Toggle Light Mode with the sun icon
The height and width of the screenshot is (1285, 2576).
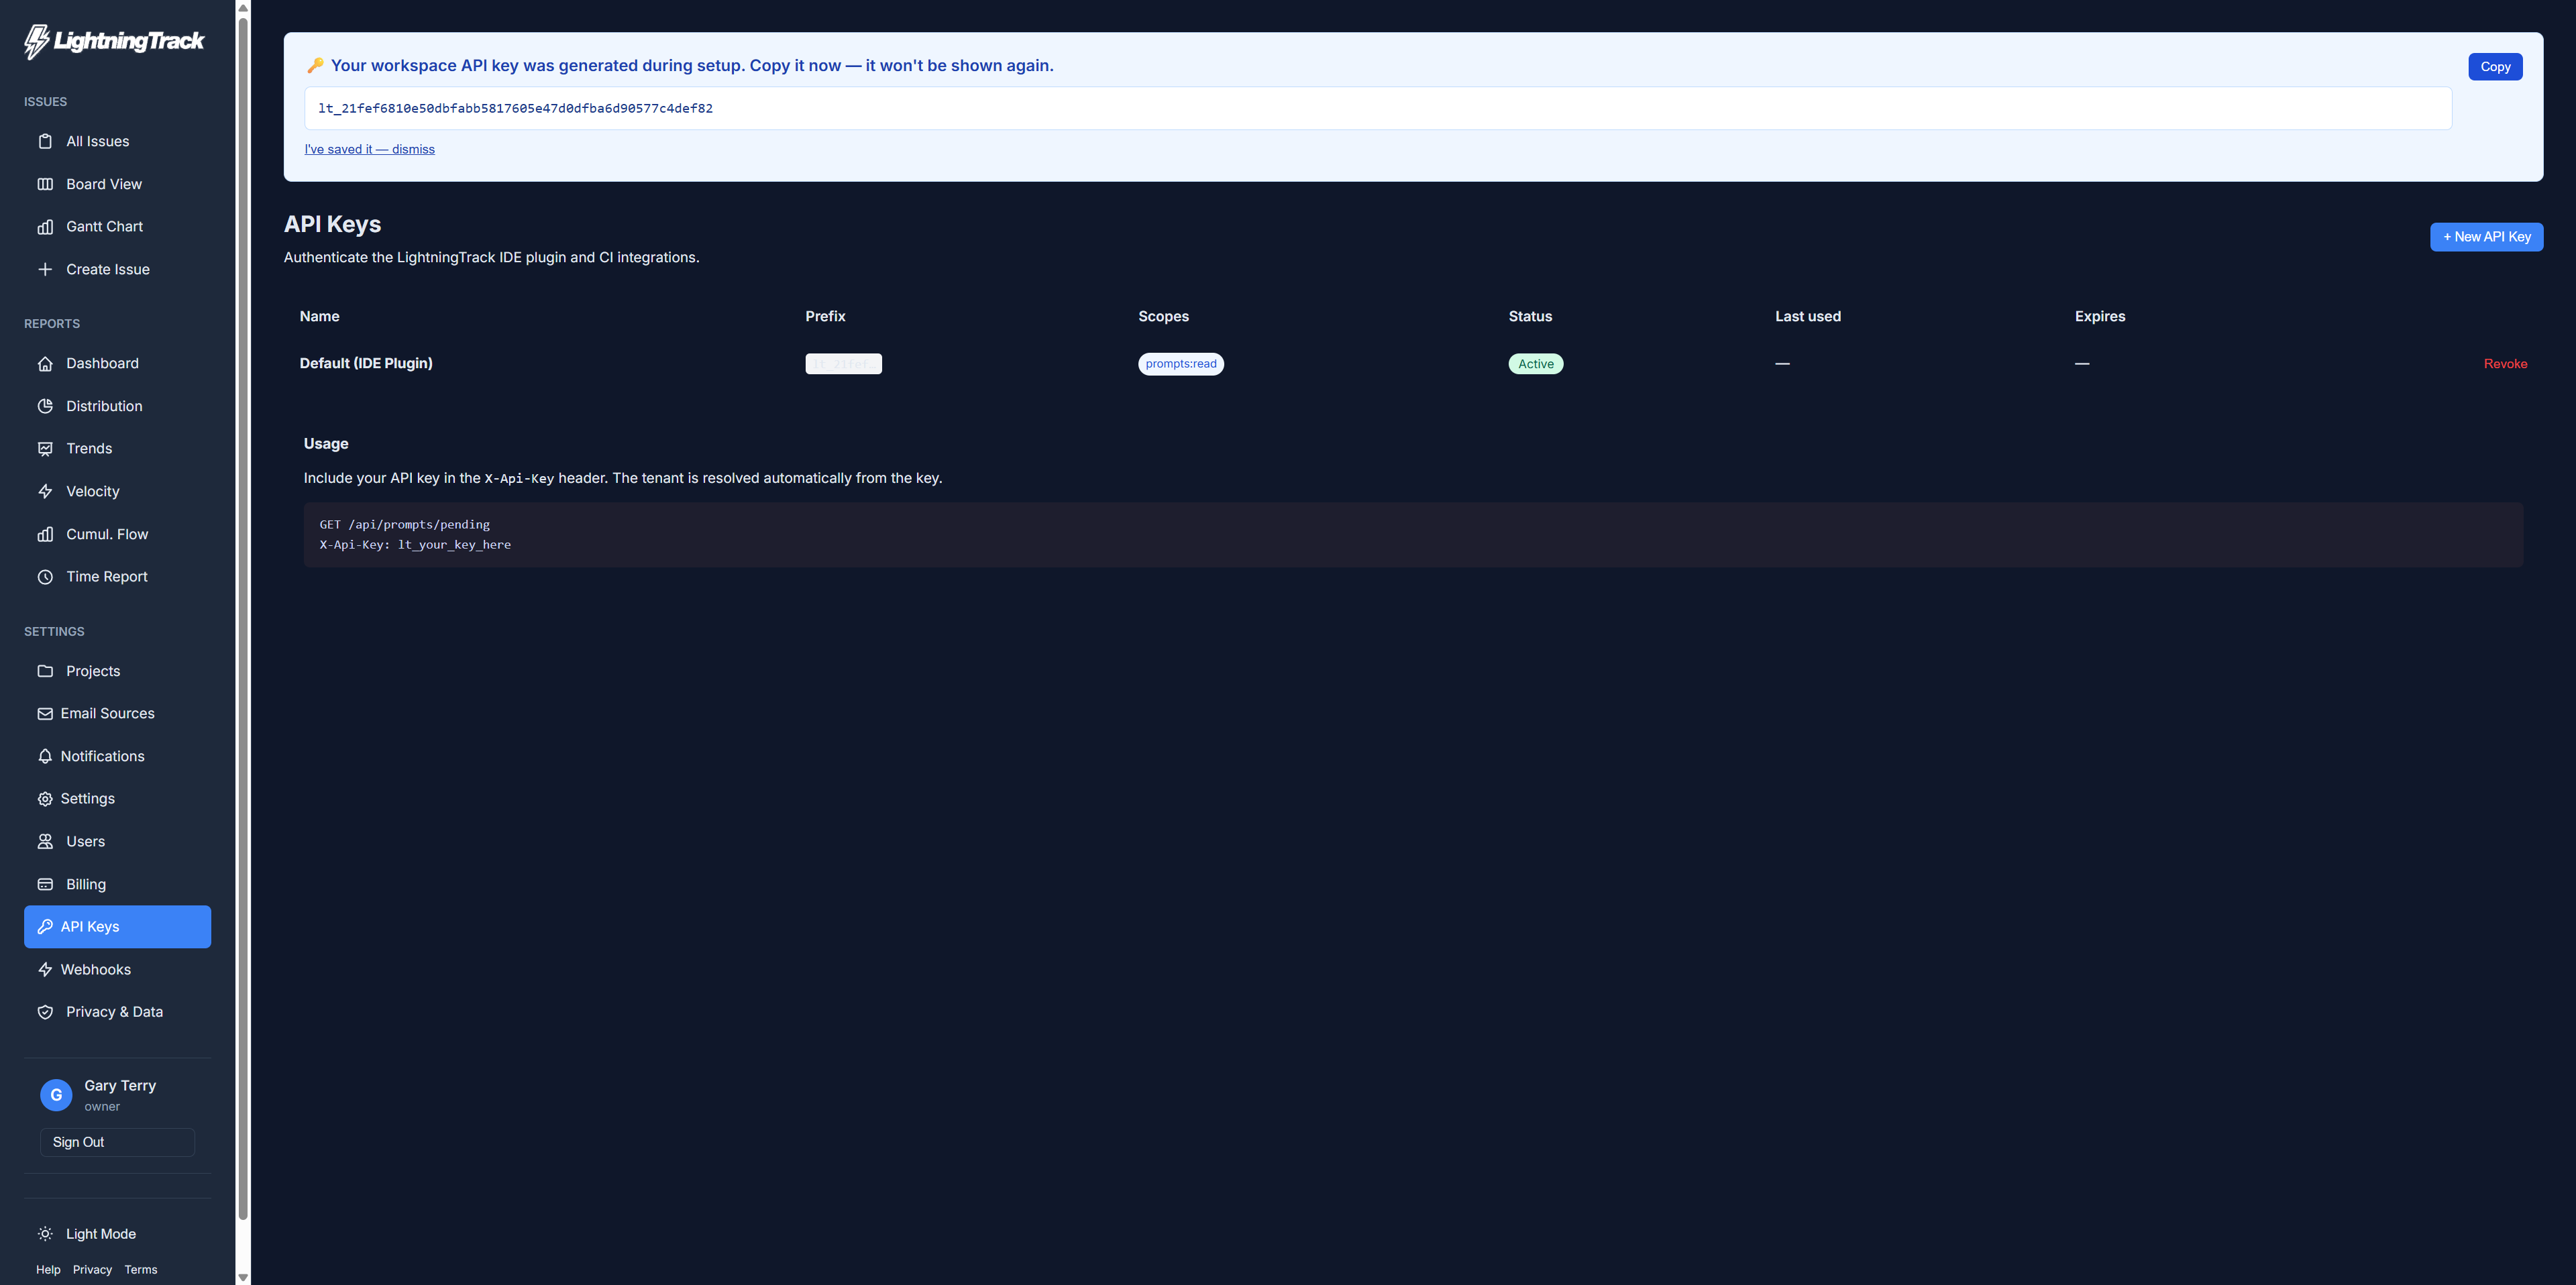(45, 1233)
